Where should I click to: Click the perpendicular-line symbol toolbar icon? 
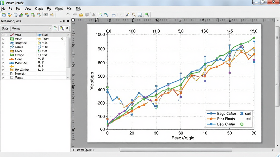[121, 15]
